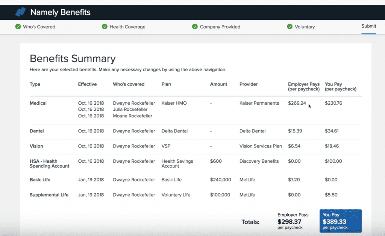
Task: Click the Amount column header
Action: click(218, 84)
